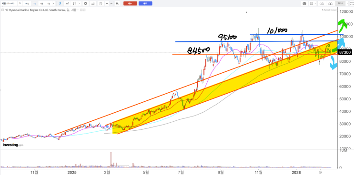Click the tallest volume bar near March
The image size is (354, 175).
[111, 160]
